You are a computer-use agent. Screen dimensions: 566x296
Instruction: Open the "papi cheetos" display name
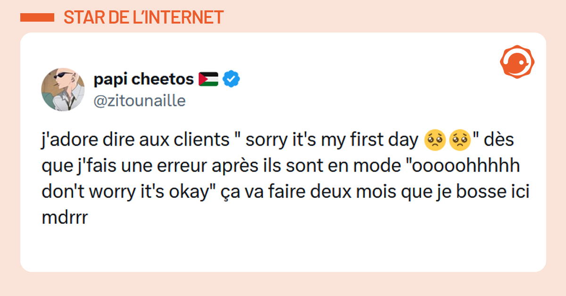pyautogui.click(x=143, y=80)
